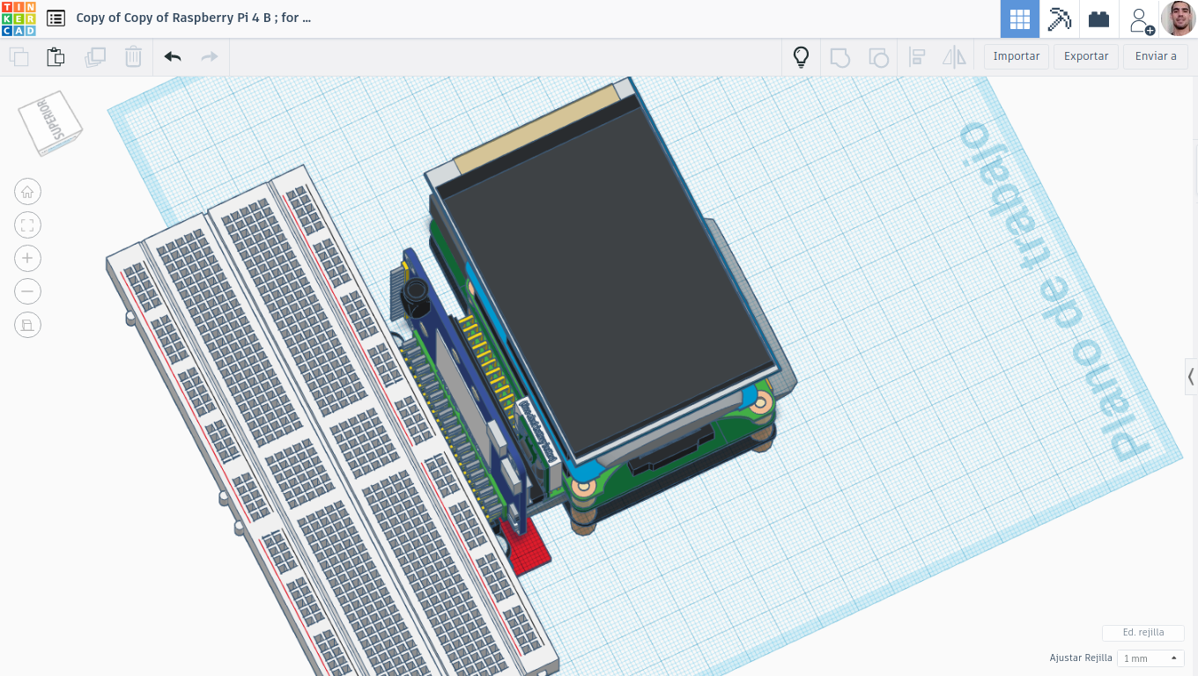Expand the right shapes panel chevron
Image resolution: width=1198 pixels, height=676 pixels.
(1191, 377)
